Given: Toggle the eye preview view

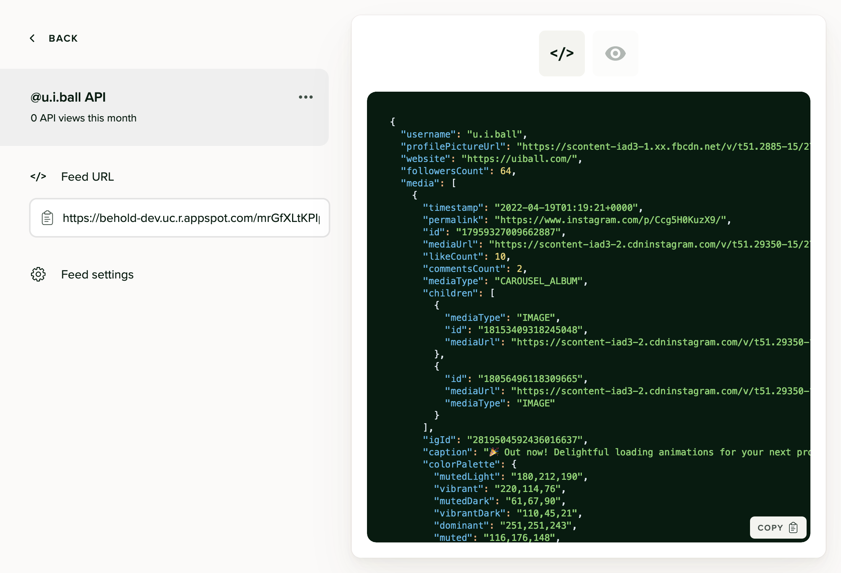Looking at the screenshot, I should pos(615,53).
